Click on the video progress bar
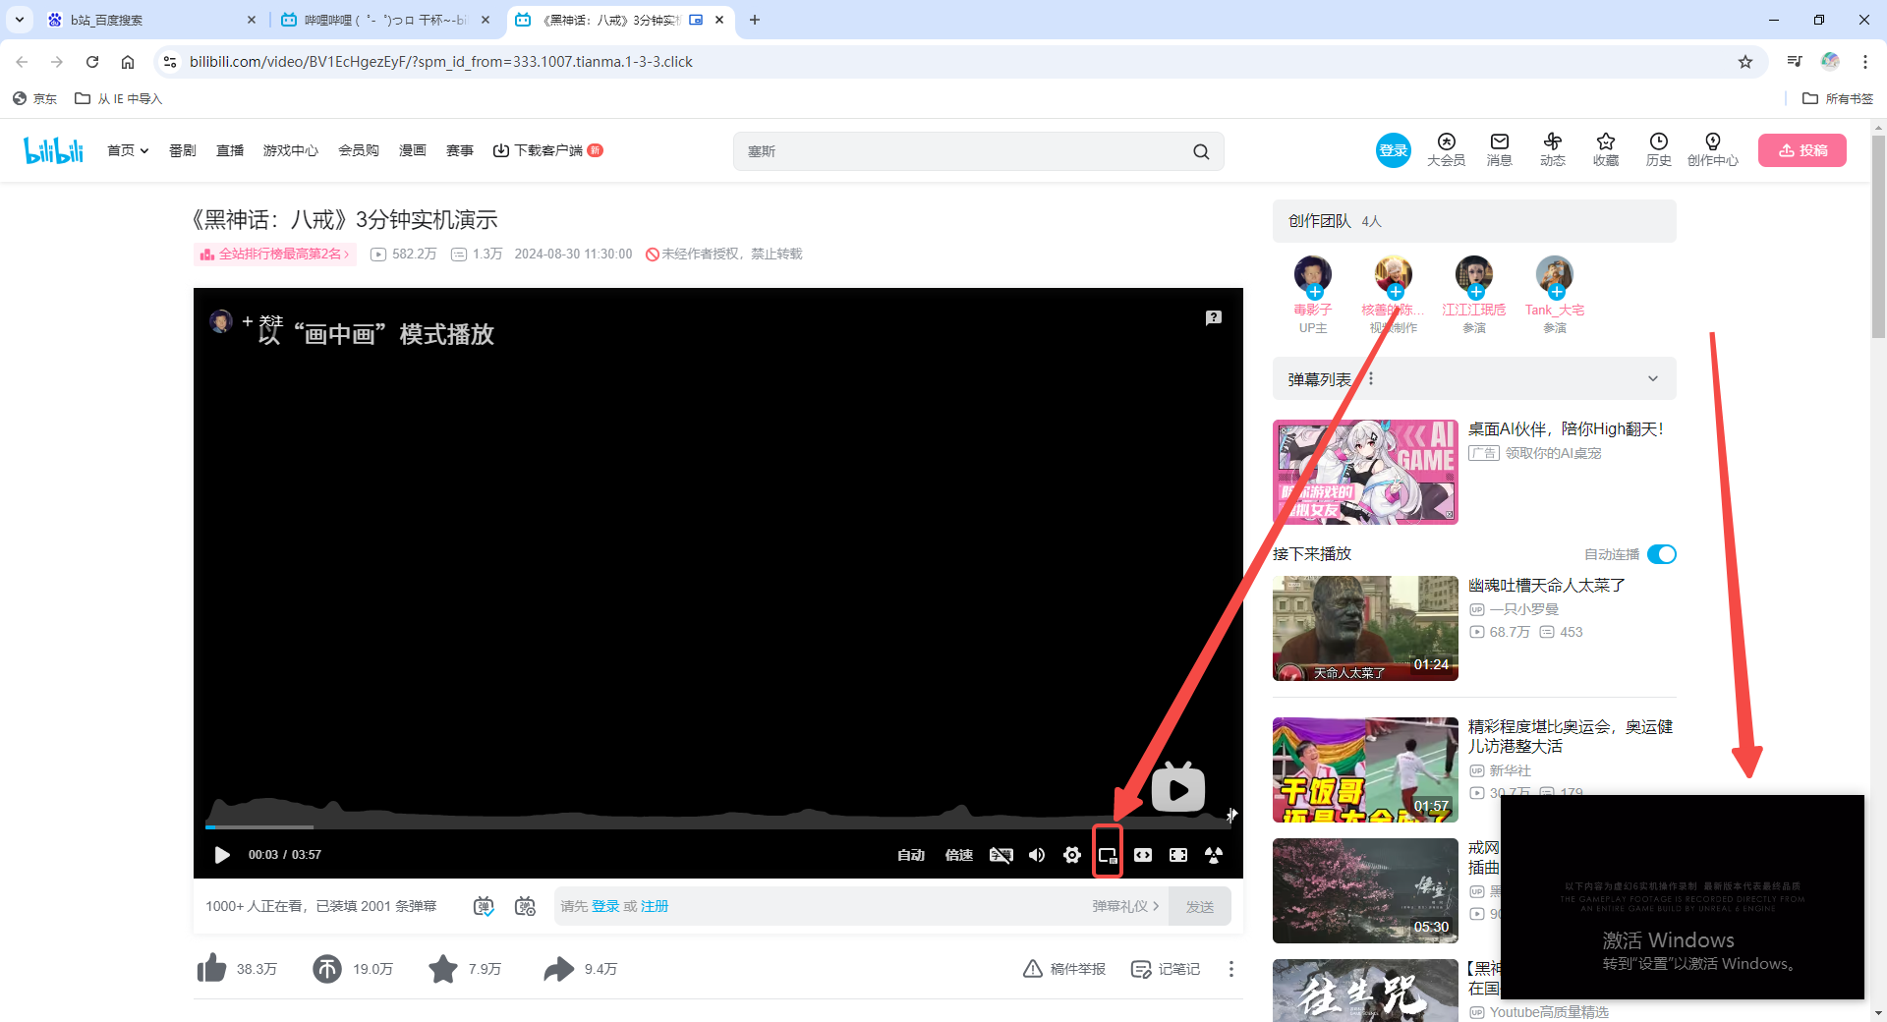1887x1022 pixels. tap(717, 826)
